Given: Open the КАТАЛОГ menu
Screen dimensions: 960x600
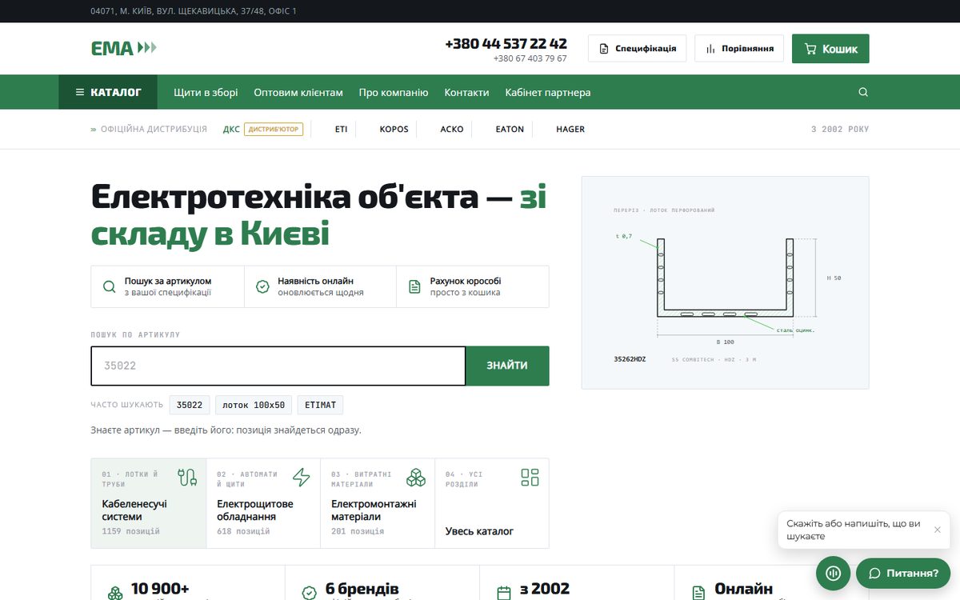Looking at the screenshot, I should point(108,92).
